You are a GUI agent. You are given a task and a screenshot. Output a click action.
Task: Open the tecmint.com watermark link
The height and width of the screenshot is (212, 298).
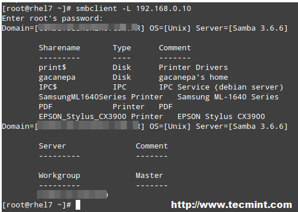point(232,204)
